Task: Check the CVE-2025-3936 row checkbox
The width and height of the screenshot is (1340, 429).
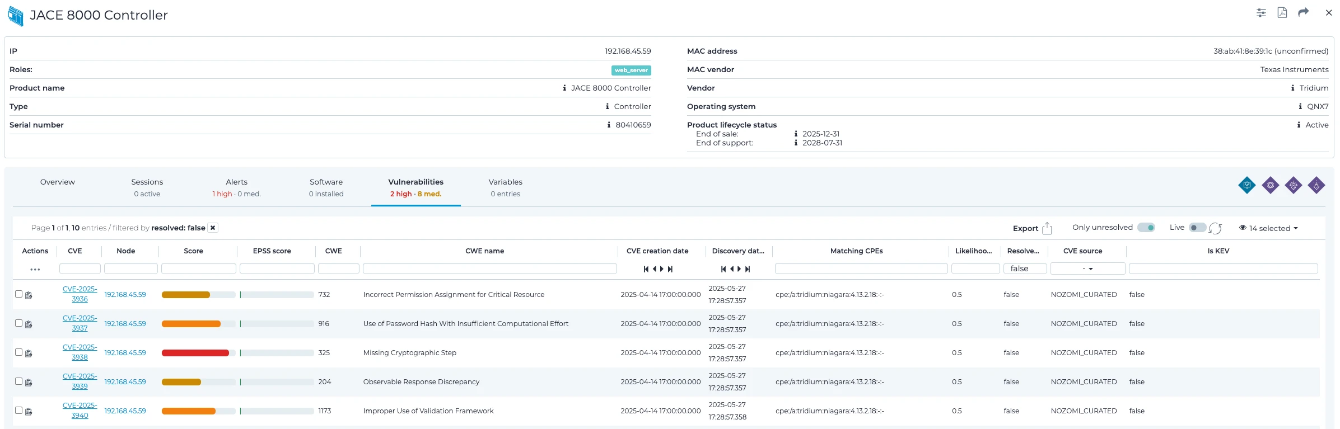Action: 18,294
